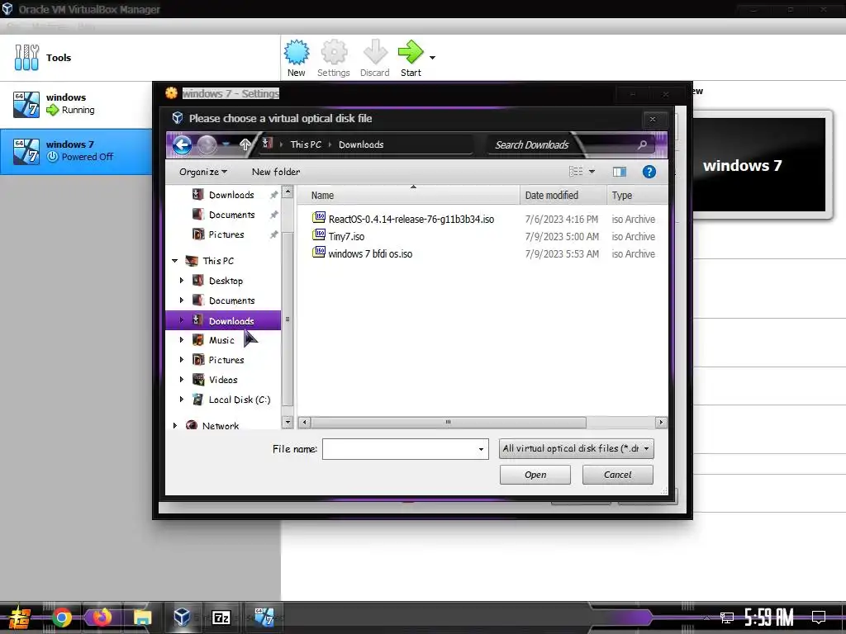
Task: Sort files by Date modified column
Action: (x=563, y=195)
